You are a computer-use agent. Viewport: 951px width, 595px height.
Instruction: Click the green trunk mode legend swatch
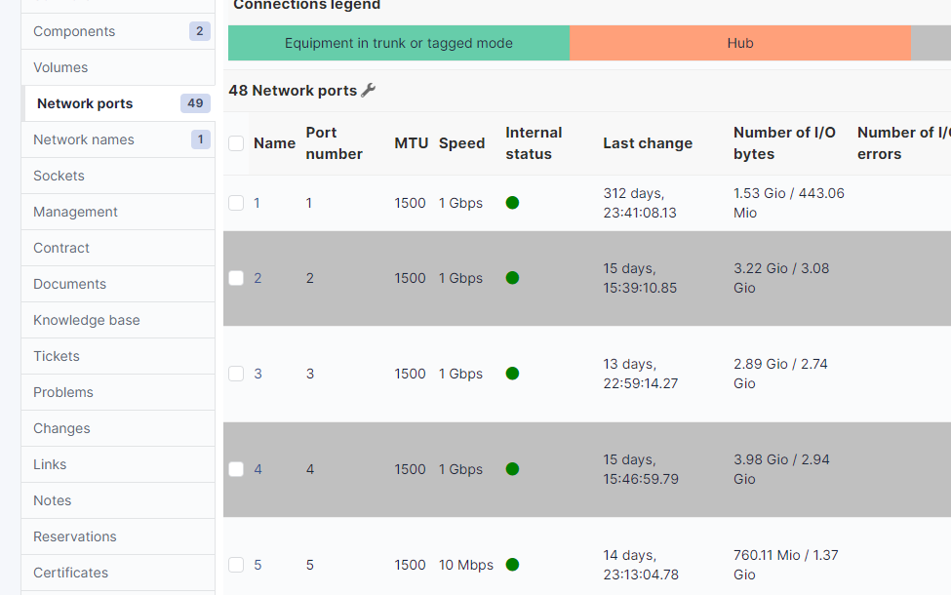coord(397,43)
